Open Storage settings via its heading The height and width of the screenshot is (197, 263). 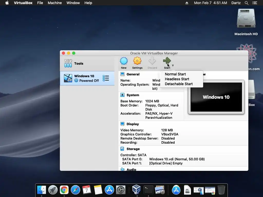click(133, 149)
